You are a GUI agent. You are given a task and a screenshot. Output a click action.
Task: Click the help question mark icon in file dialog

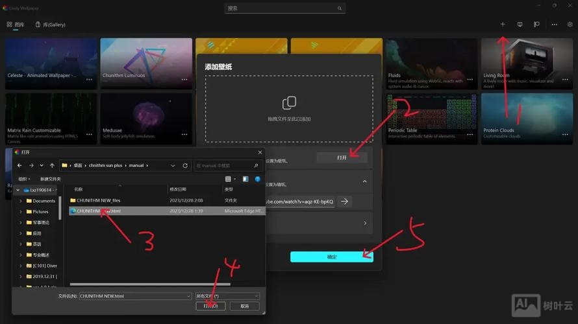point(258,179)
